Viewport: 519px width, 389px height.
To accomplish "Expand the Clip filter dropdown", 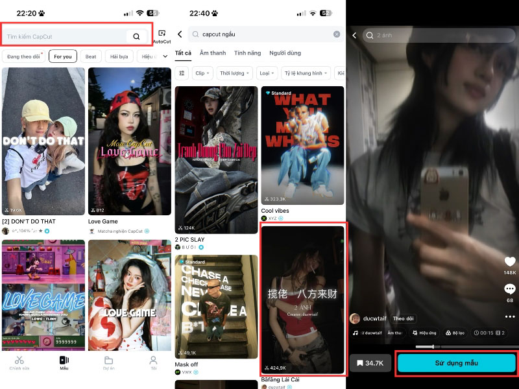I will tap(202, 73).
